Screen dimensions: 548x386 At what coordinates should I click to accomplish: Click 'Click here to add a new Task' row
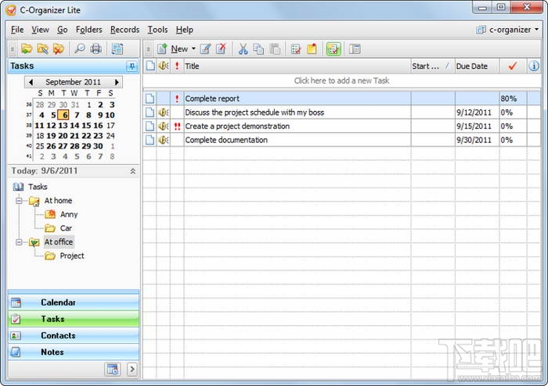tap(341, 81)
